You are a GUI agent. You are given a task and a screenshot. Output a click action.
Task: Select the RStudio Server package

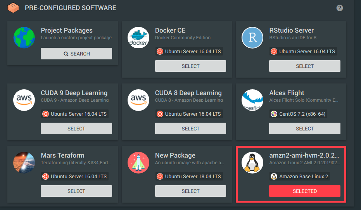(305, 66)
